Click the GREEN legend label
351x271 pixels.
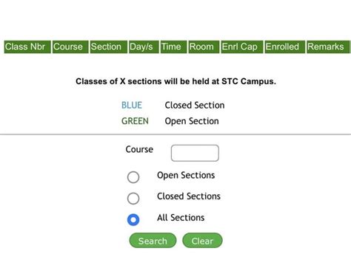pyautogui.click(x=135, y=121)
